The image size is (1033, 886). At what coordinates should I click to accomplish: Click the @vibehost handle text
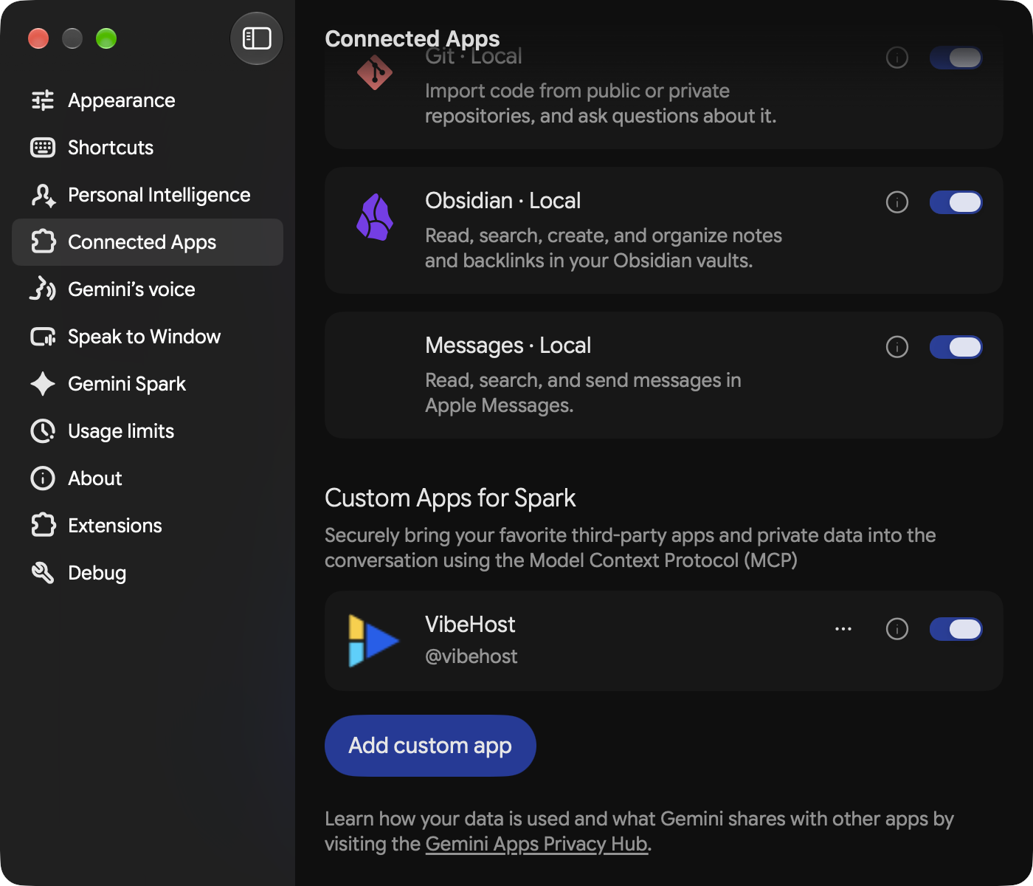click(x=471, y=656)
